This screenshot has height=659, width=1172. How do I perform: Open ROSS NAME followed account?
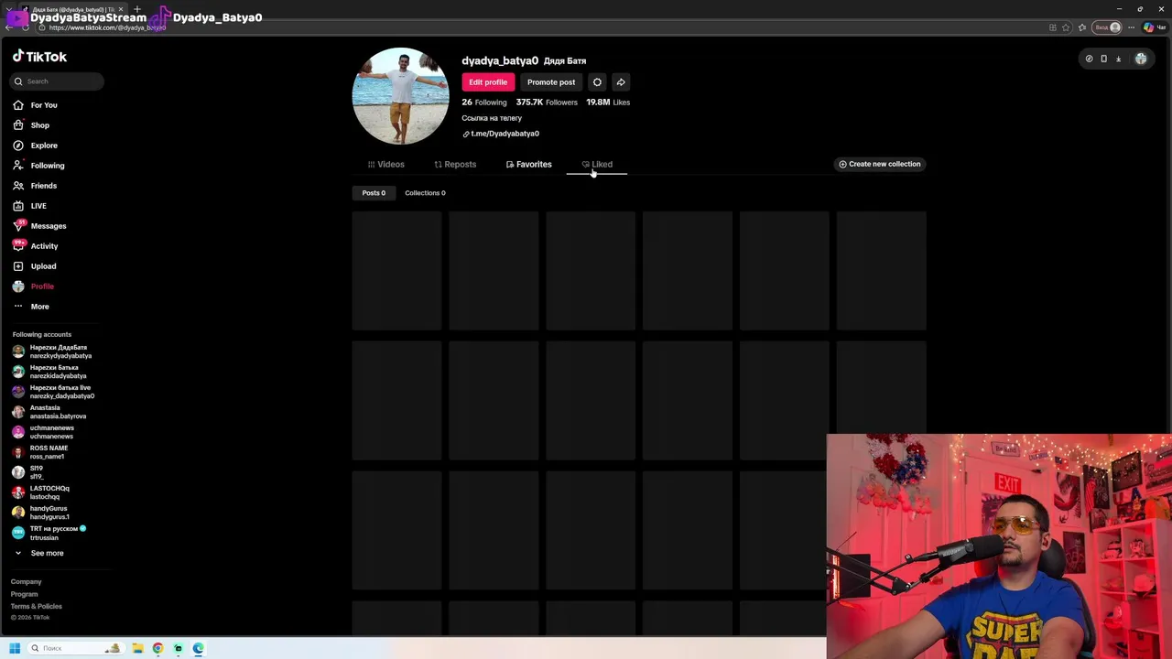40,452
